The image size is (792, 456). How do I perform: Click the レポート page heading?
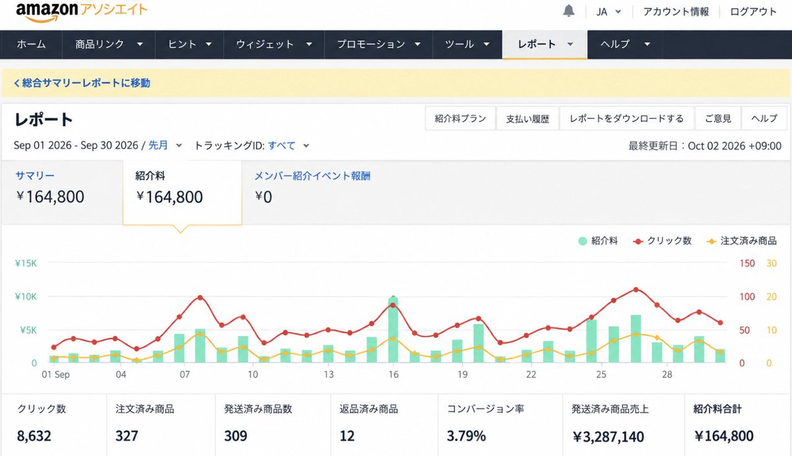[x=44, y=119]
